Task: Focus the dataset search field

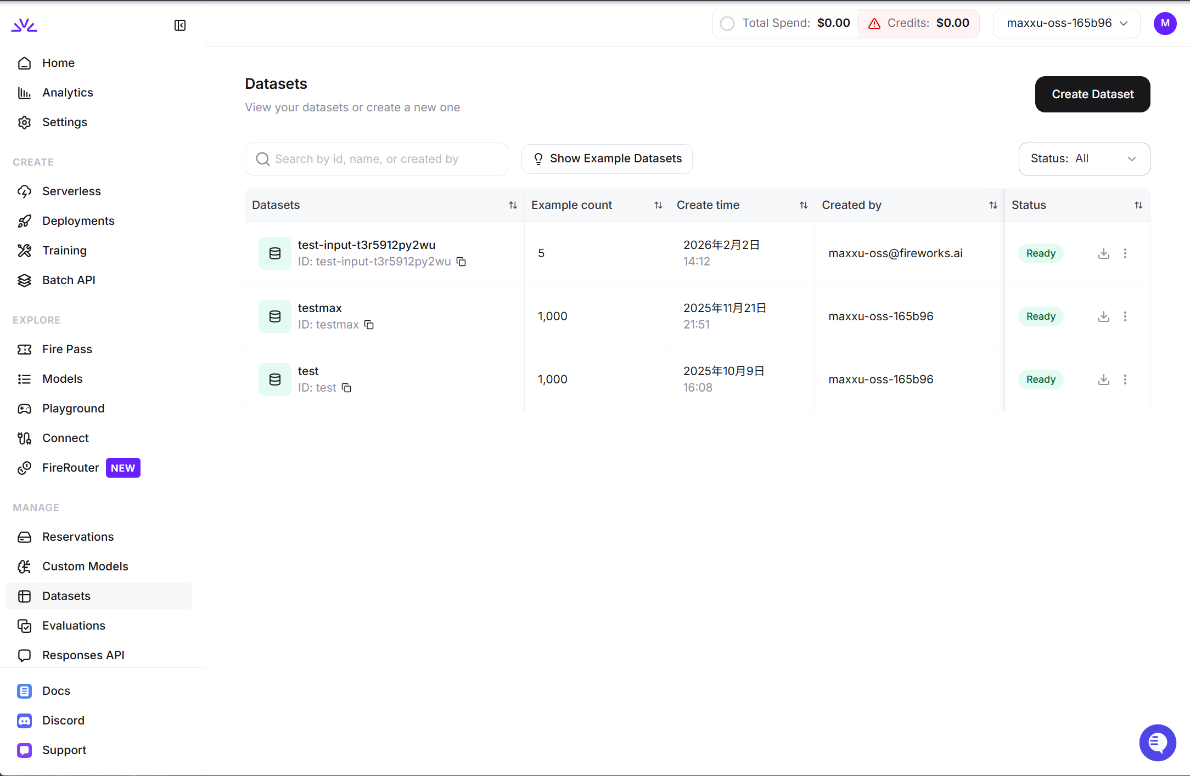Action: (x=377, y=159)
